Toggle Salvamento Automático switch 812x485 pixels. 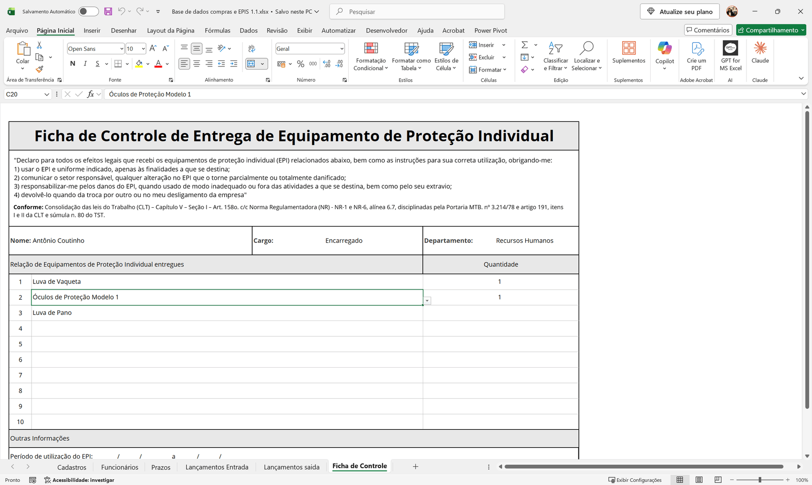click(88, 11)
